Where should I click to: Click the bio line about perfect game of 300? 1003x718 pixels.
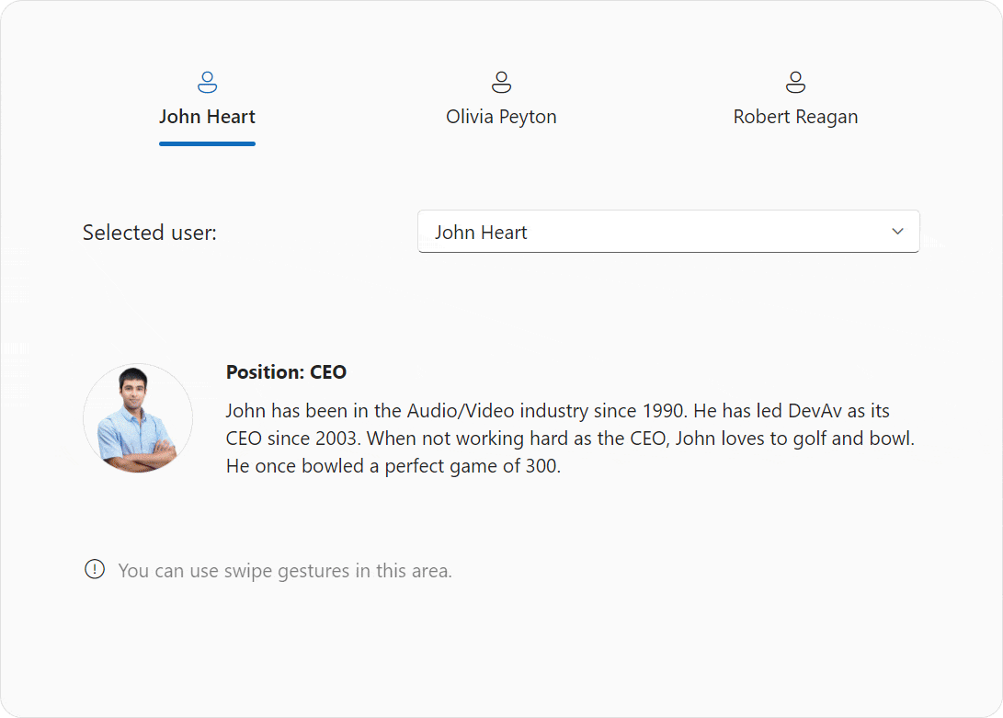[393, 466]
